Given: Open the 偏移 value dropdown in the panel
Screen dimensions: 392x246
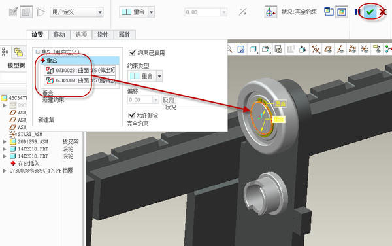Looking at the screenshot, I should 155,100.
